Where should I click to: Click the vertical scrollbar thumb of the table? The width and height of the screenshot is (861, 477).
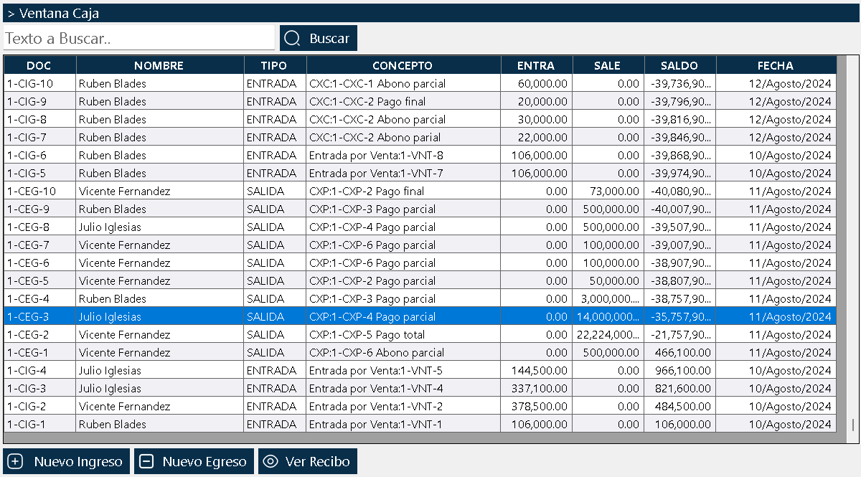pyautogui.click(x=852, y=425)
